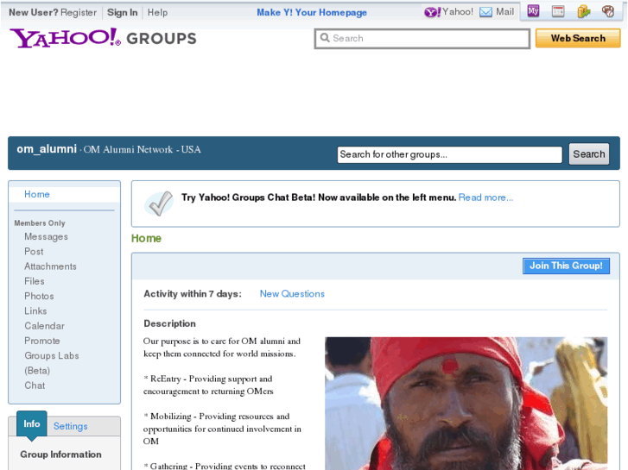The width and height of the screenshot is (628, 470).
Task: Open Links in the sidebar menu
Action: [35, 310]
